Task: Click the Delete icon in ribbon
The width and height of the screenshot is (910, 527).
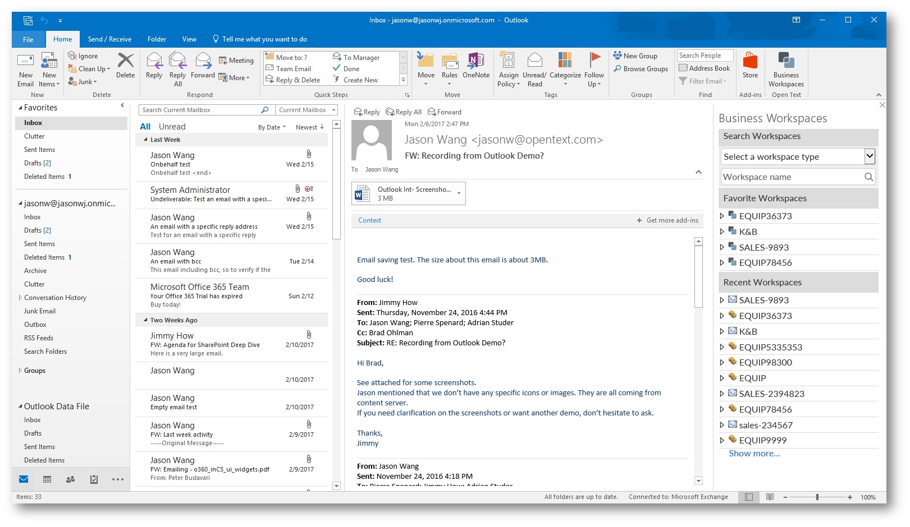Action: tap(125, 66)
